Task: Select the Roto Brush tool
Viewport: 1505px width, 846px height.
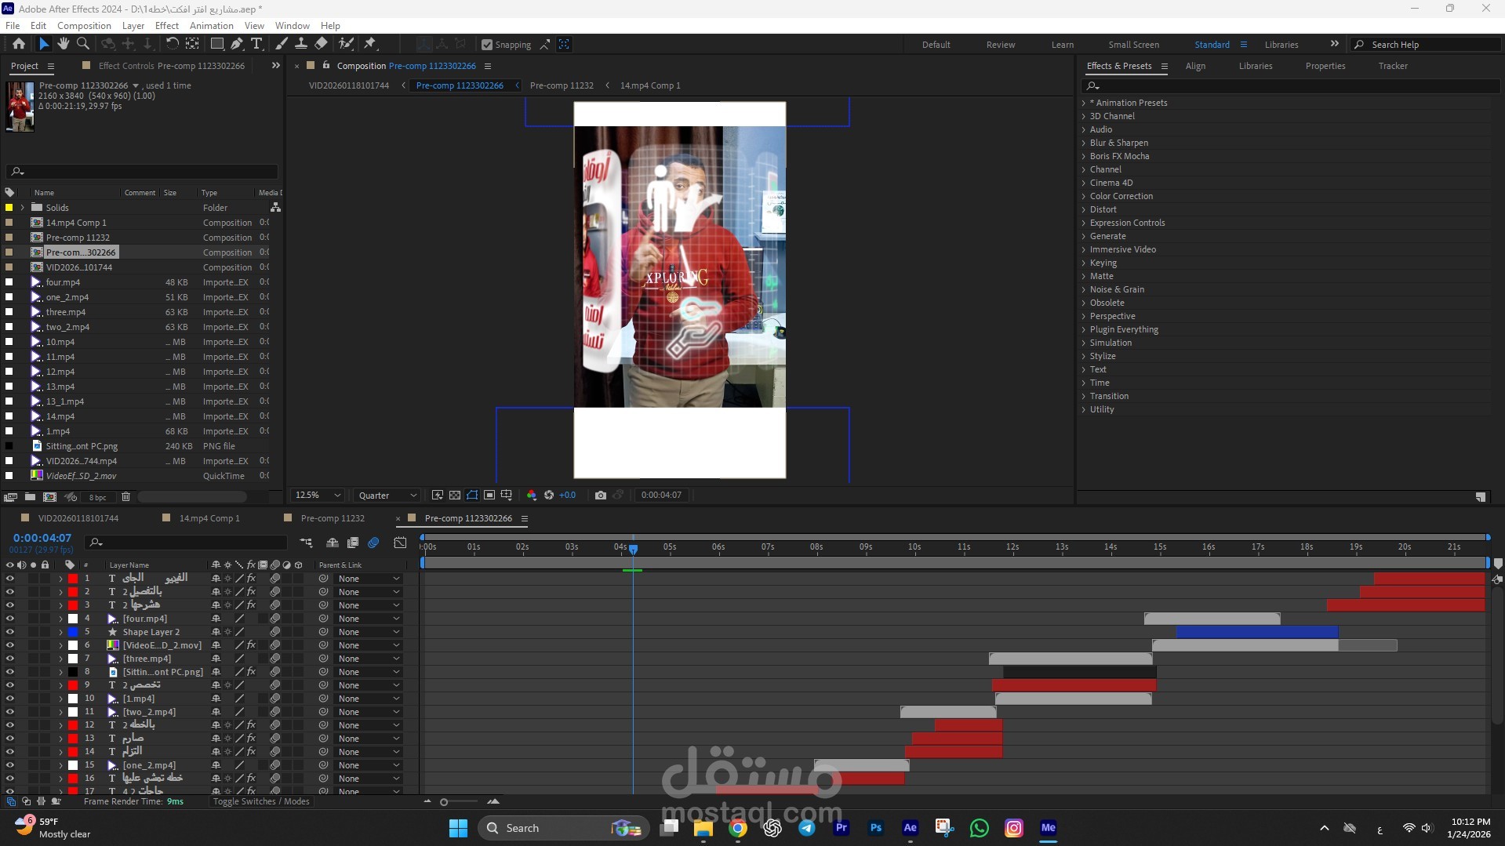Action: (346, 44)
